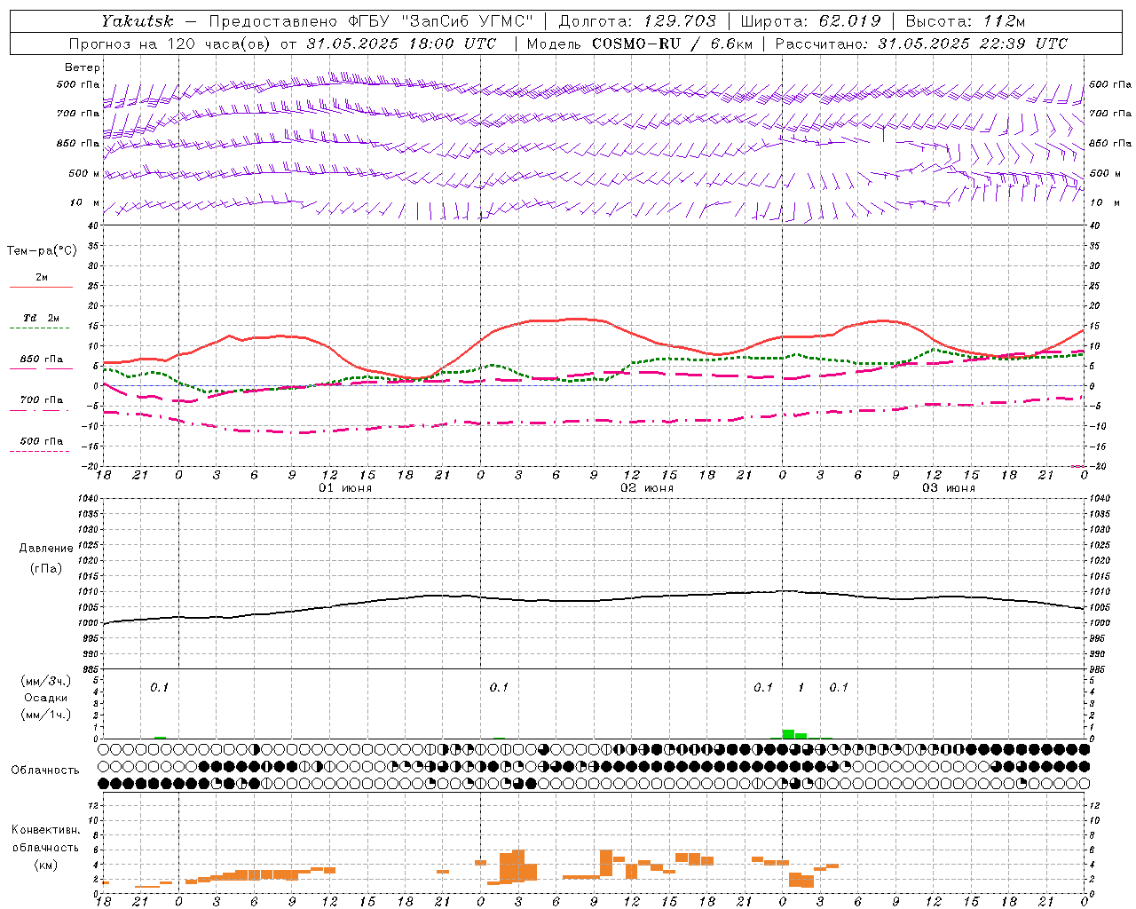Click the 'Облачность' cloud cover heading

click(45, 771)
